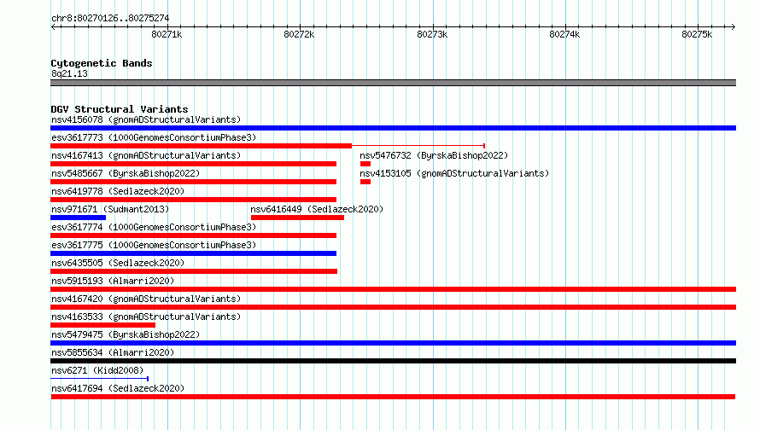760x430 pixels.
Task: Click esv3617775 1000Genomes label
Action: [154, 245]
